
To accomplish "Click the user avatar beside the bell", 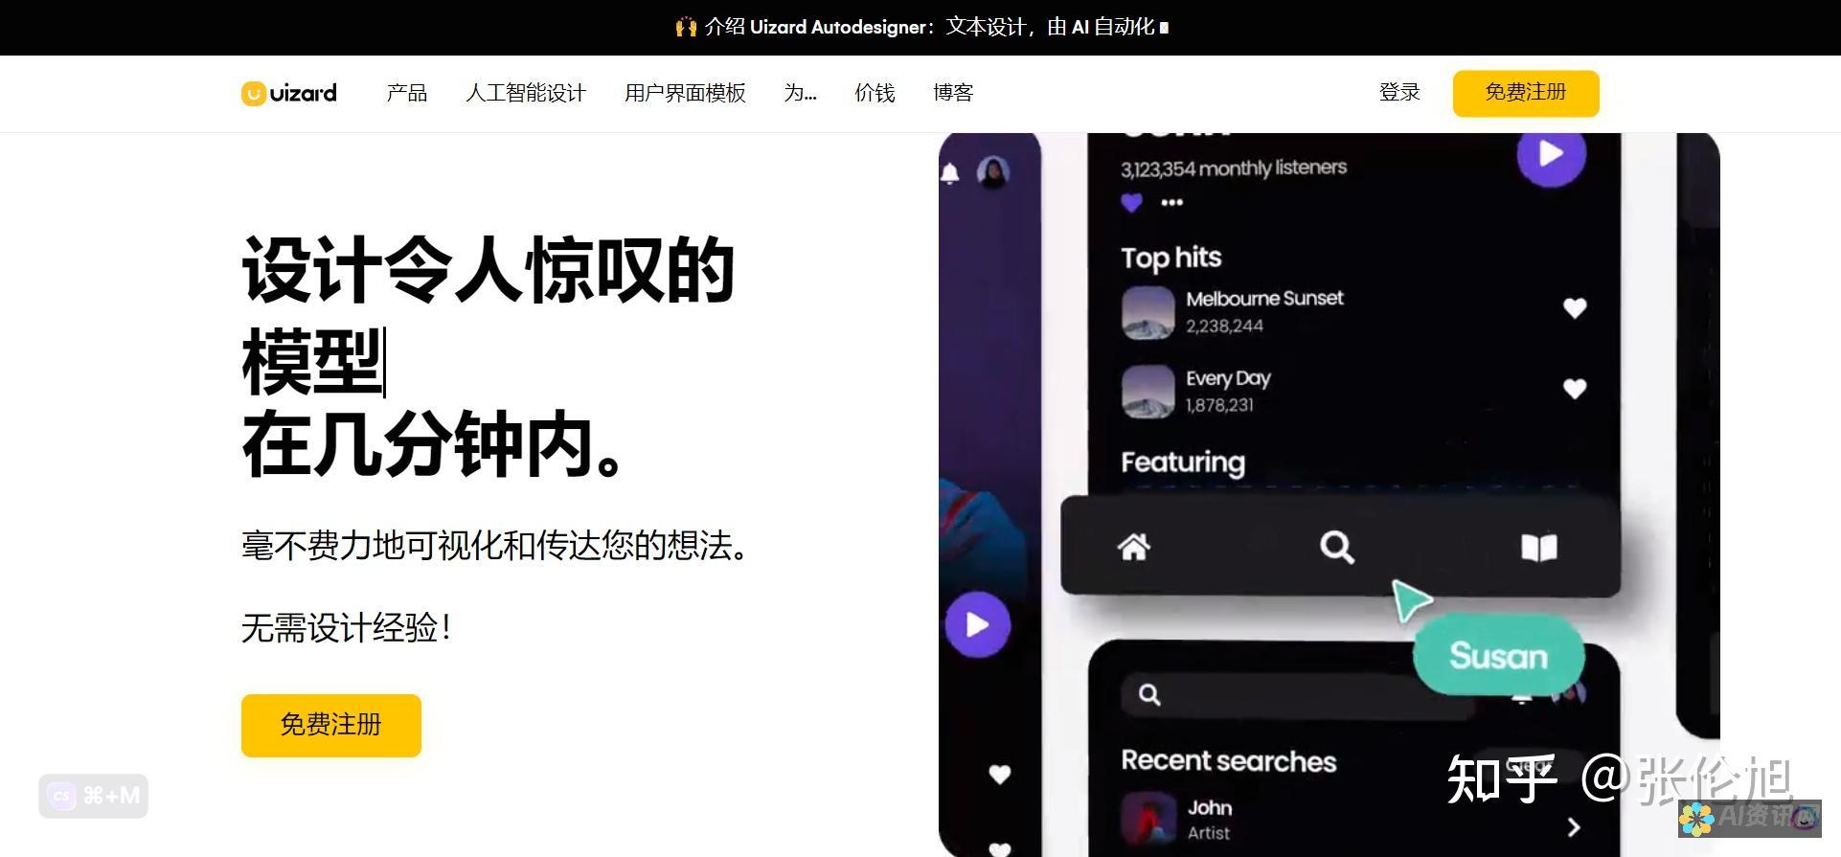I will coord(992,172).
